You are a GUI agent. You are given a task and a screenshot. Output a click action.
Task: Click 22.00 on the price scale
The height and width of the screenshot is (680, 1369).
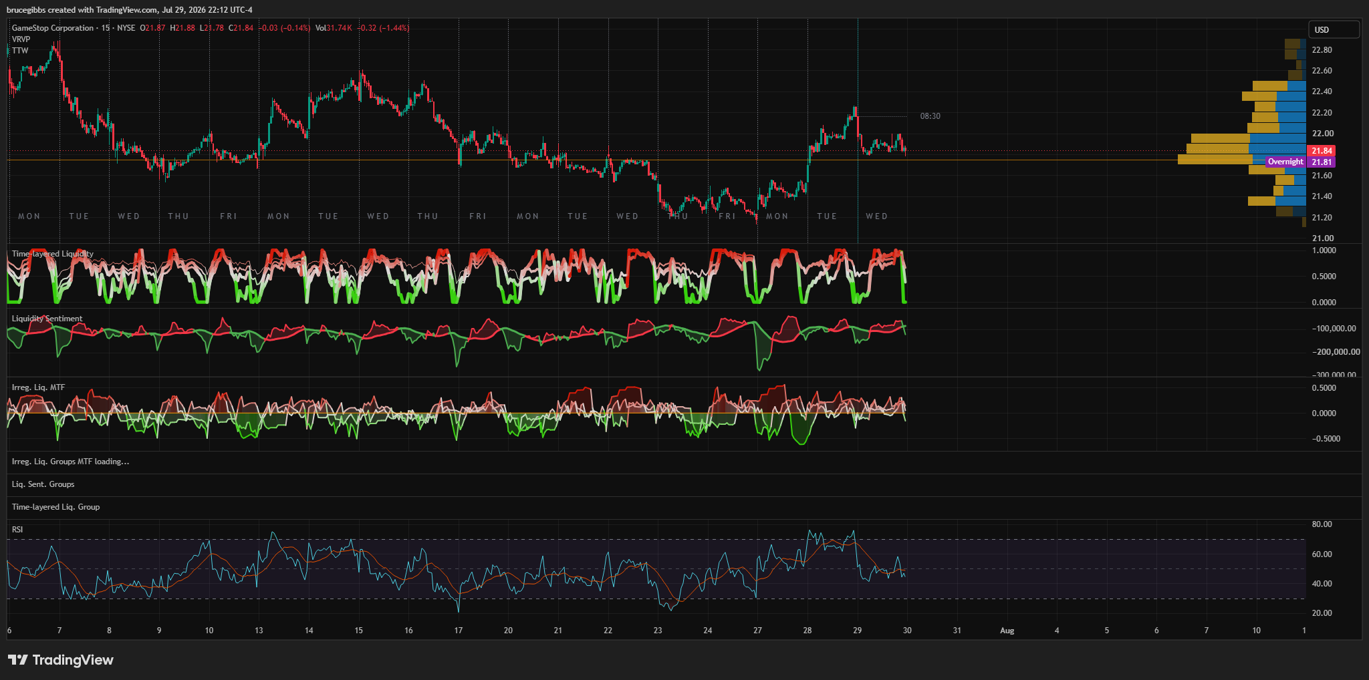pyautogui.click(x=1322, y=134)
